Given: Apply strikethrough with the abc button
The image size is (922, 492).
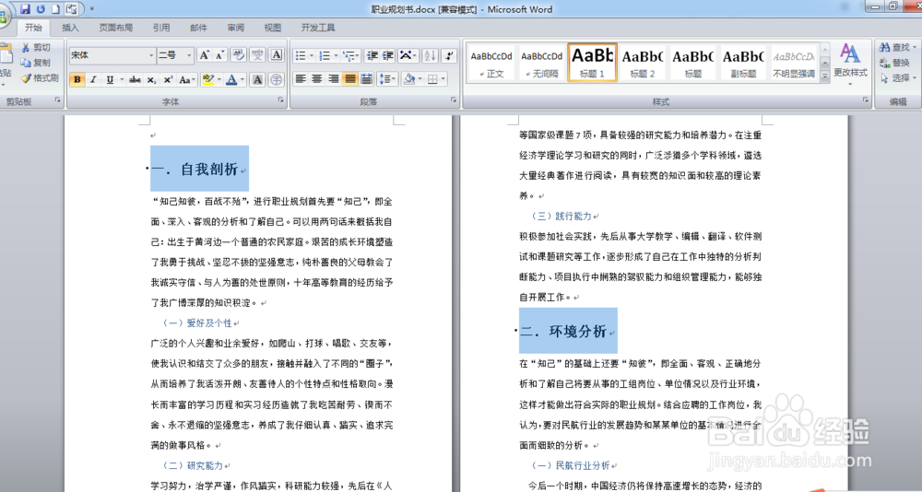Looking at the screenshot, I should 135,79.
